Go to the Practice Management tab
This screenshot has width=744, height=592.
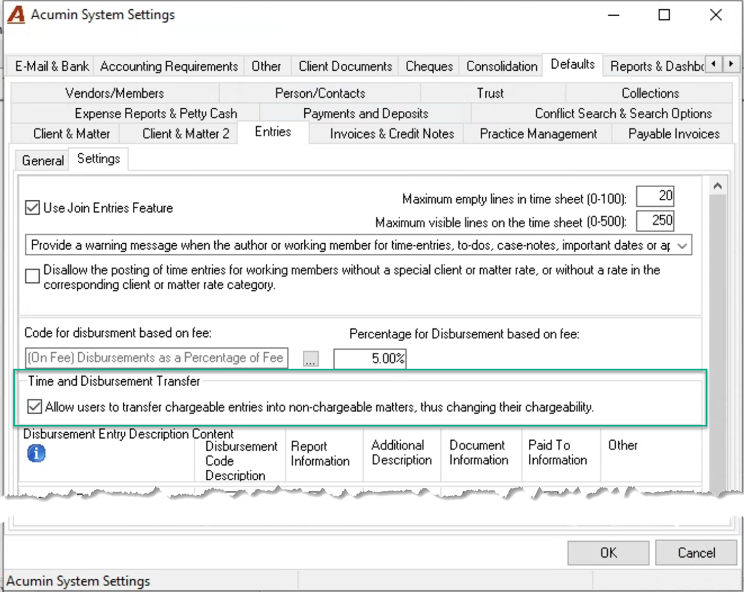pyautogui.click(x=538, y=133)
